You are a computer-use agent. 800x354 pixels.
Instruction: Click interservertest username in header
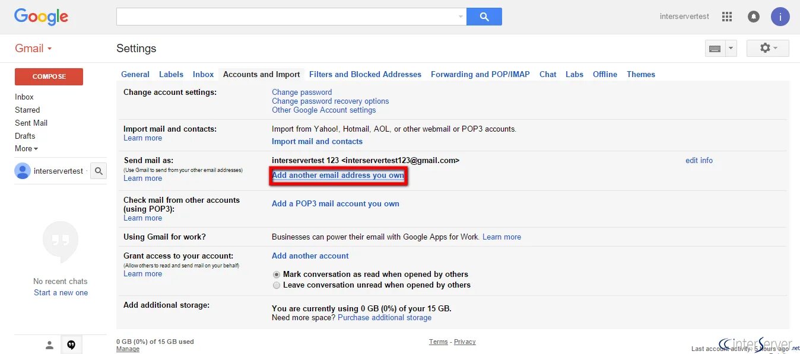(684, 17)
